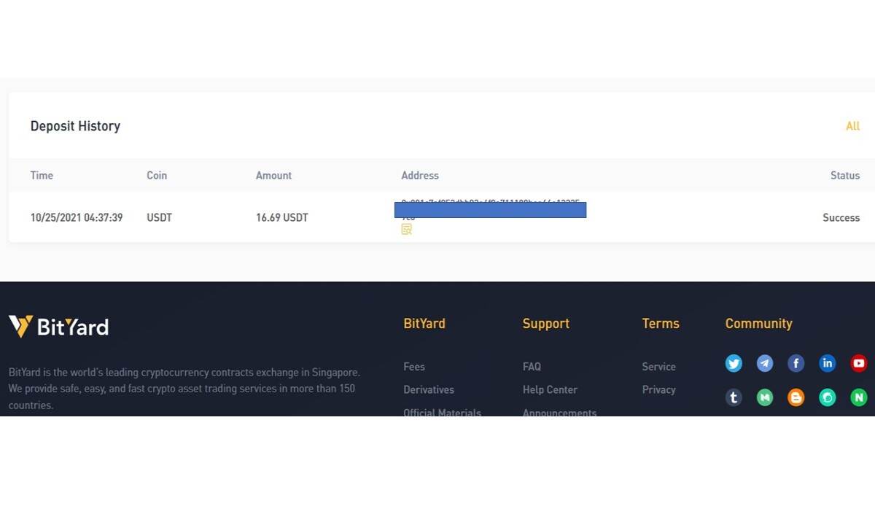This screenshot has width=875, height=525.
Task: View transaction details icon under address
Action: click(x=407, y=229)
